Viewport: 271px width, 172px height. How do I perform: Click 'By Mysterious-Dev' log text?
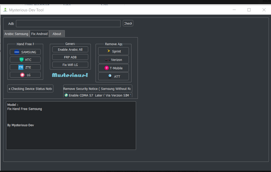pyautogui.click(x=20, y=125)
